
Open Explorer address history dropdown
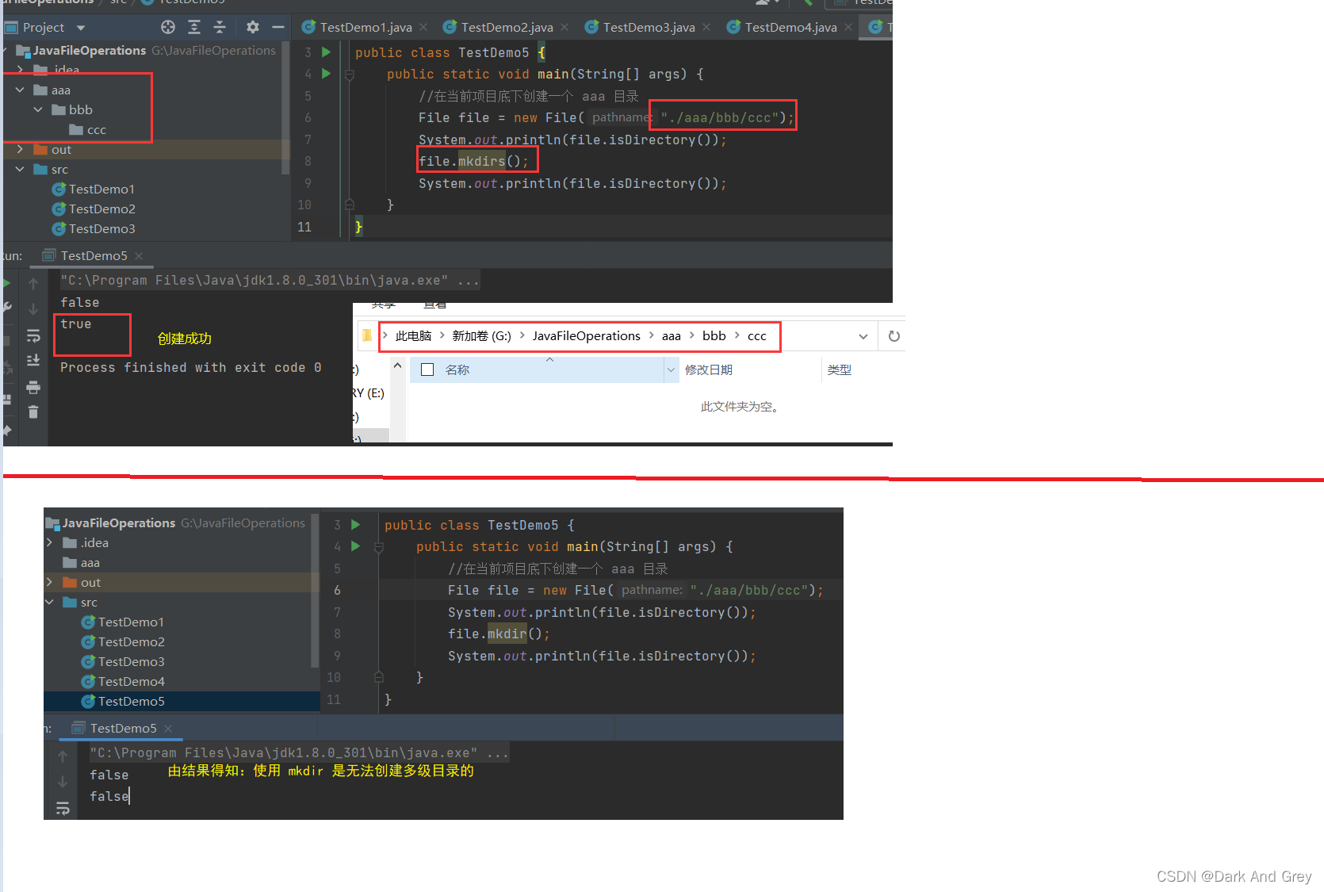pyautogui.click(x=863, y=337)
